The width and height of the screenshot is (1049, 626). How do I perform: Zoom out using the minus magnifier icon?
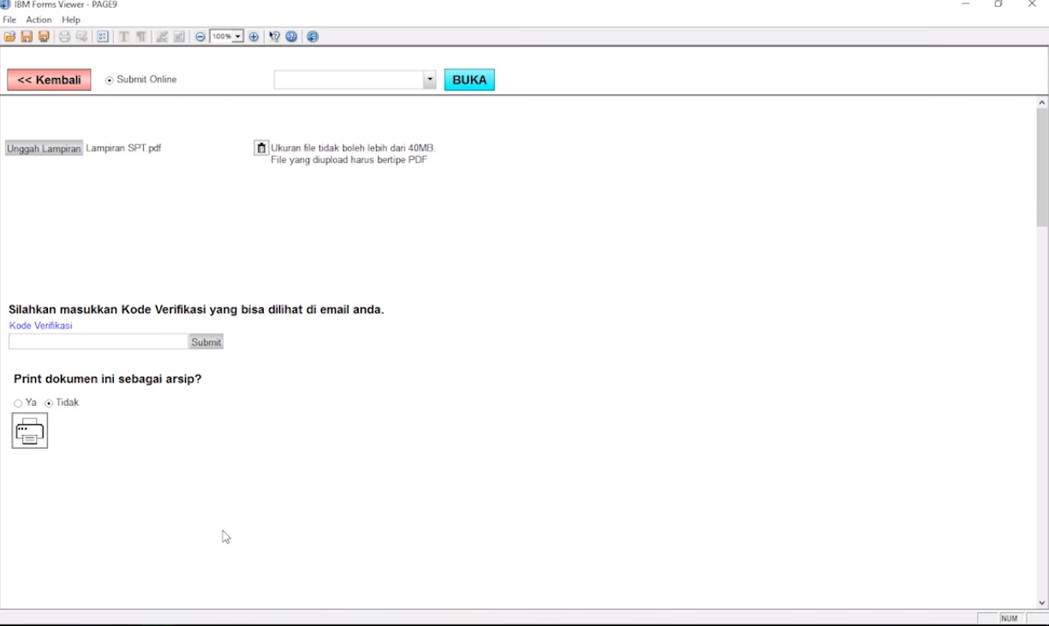(200, 36)
